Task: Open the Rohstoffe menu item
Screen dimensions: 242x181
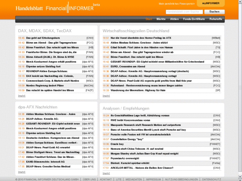Action: point(216,19)
